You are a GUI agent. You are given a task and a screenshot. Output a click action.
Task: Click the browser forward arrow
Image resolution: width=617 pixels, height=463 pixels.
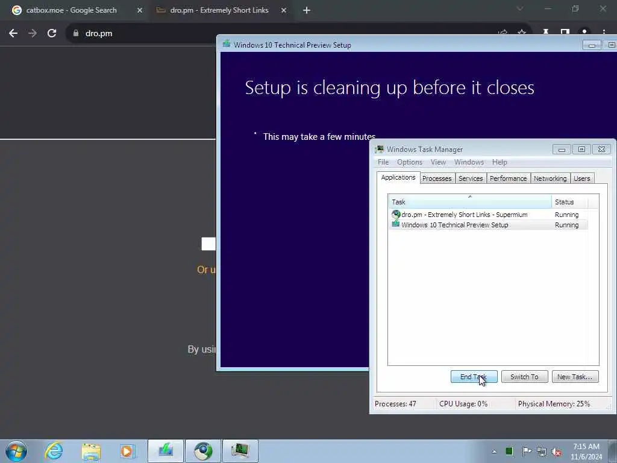[x=33, y=34]
